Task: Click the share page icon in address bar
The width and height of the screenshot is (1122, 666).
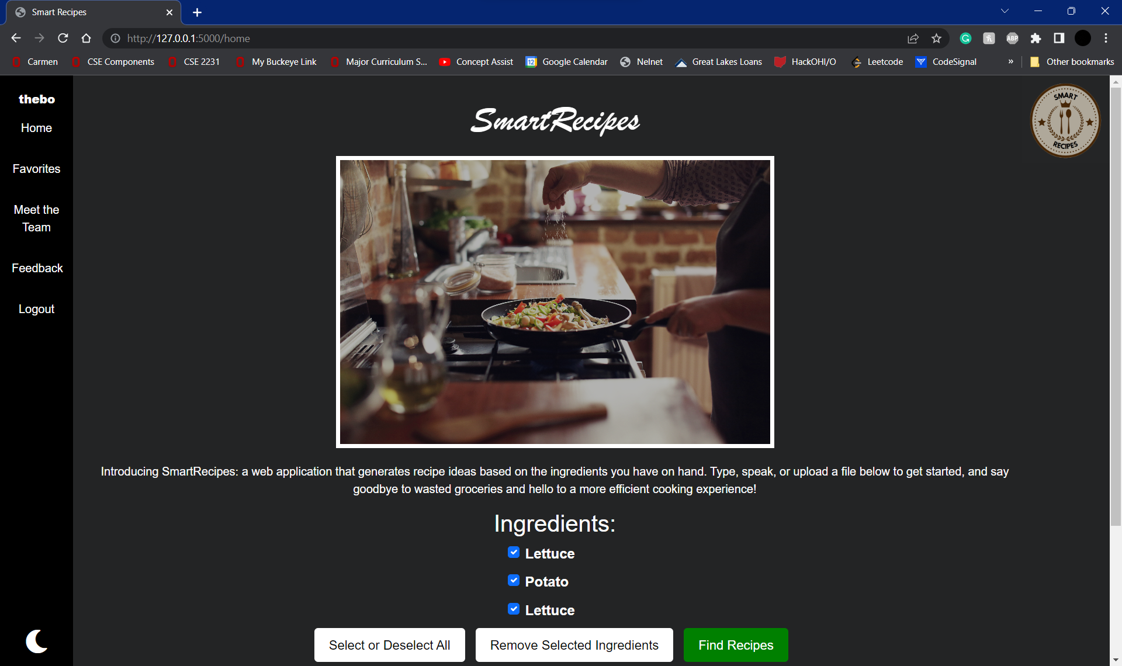Action: pyautogui.click(x=913, y=38)
